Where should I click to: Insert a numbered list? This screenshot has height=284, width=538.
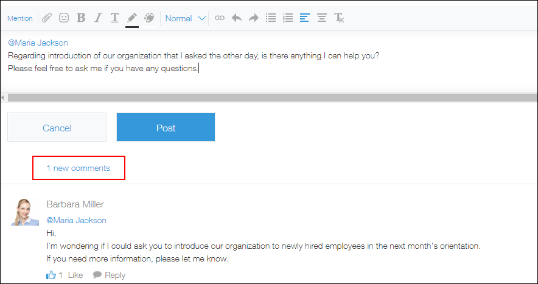point(288,18)
